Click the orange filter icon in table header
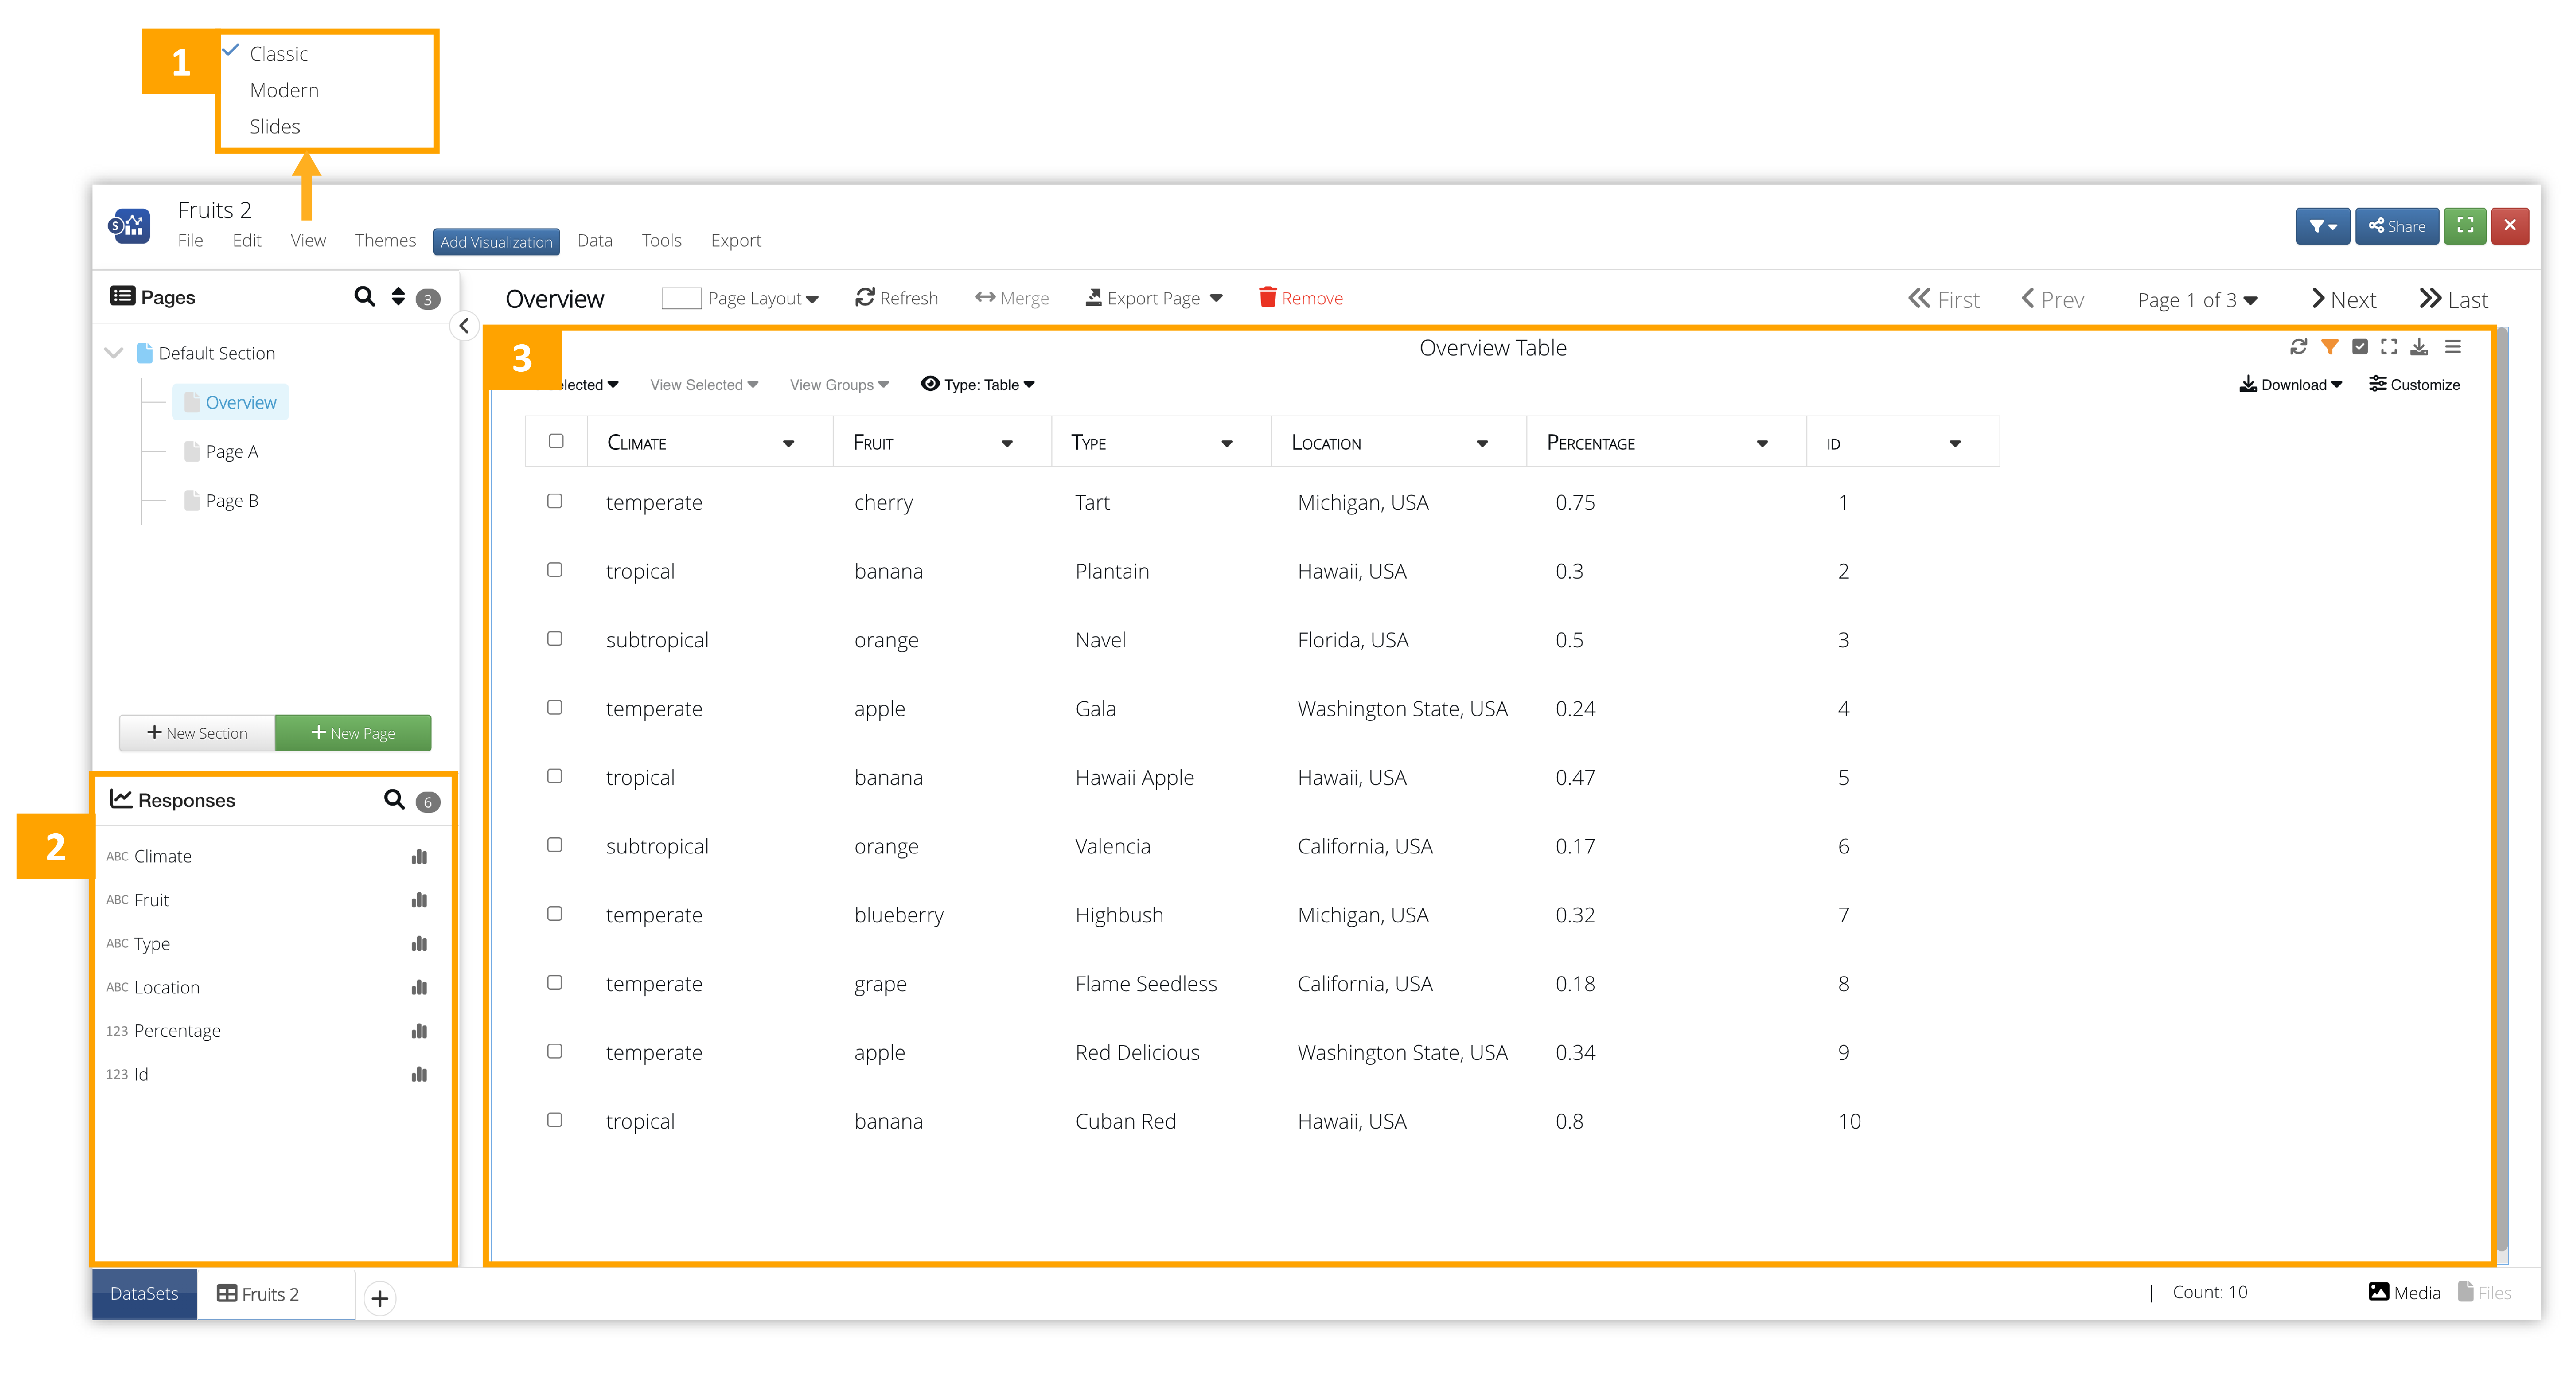Viewport: 2576px width, 1400px height. click(2329, 347)
